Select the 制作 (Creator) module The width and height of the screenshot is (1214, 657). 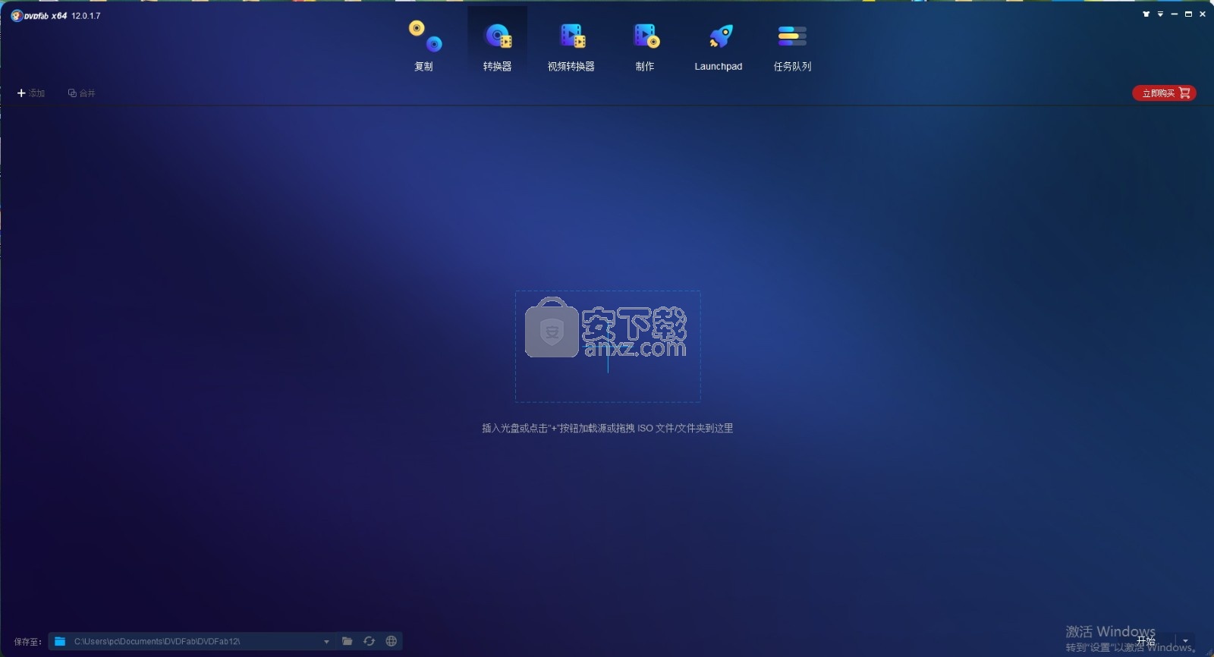(645, 46)
